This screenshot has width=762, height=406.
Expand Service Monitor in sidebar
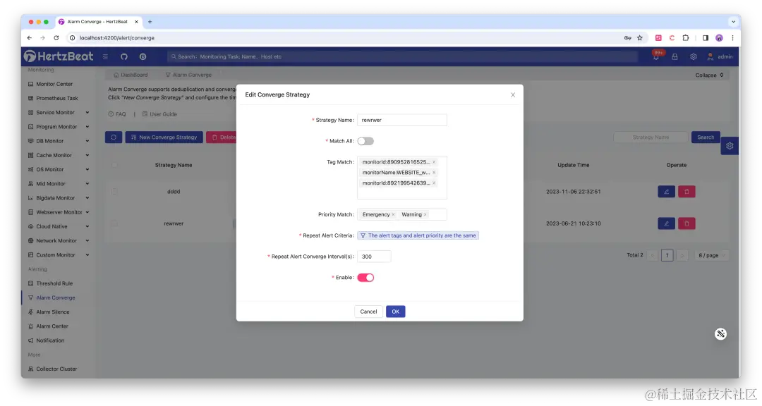pyautogui.click(x=59, y=112)
